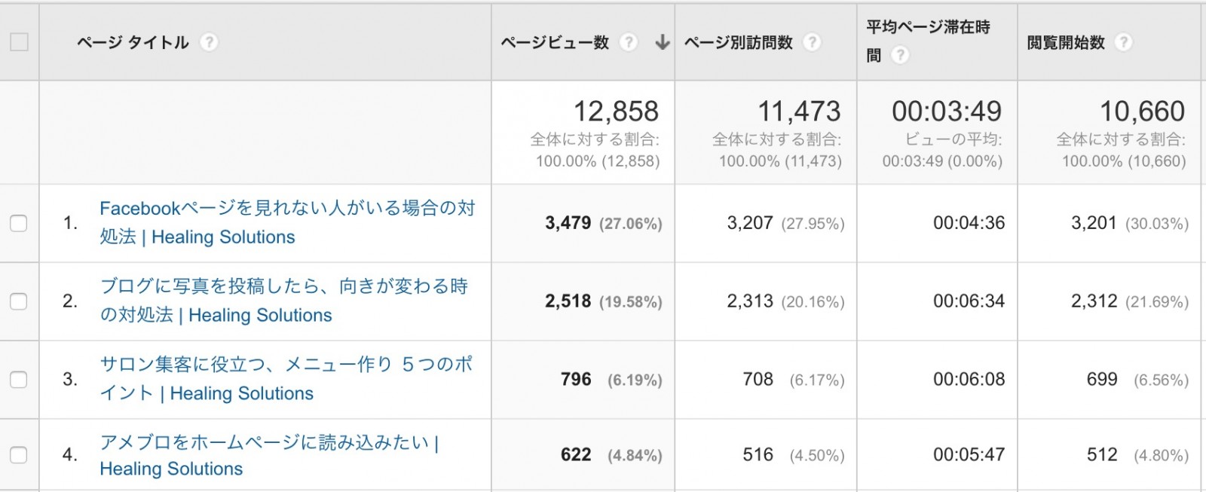Open help icon for 平均ページ滞在時間

point(900,55)
